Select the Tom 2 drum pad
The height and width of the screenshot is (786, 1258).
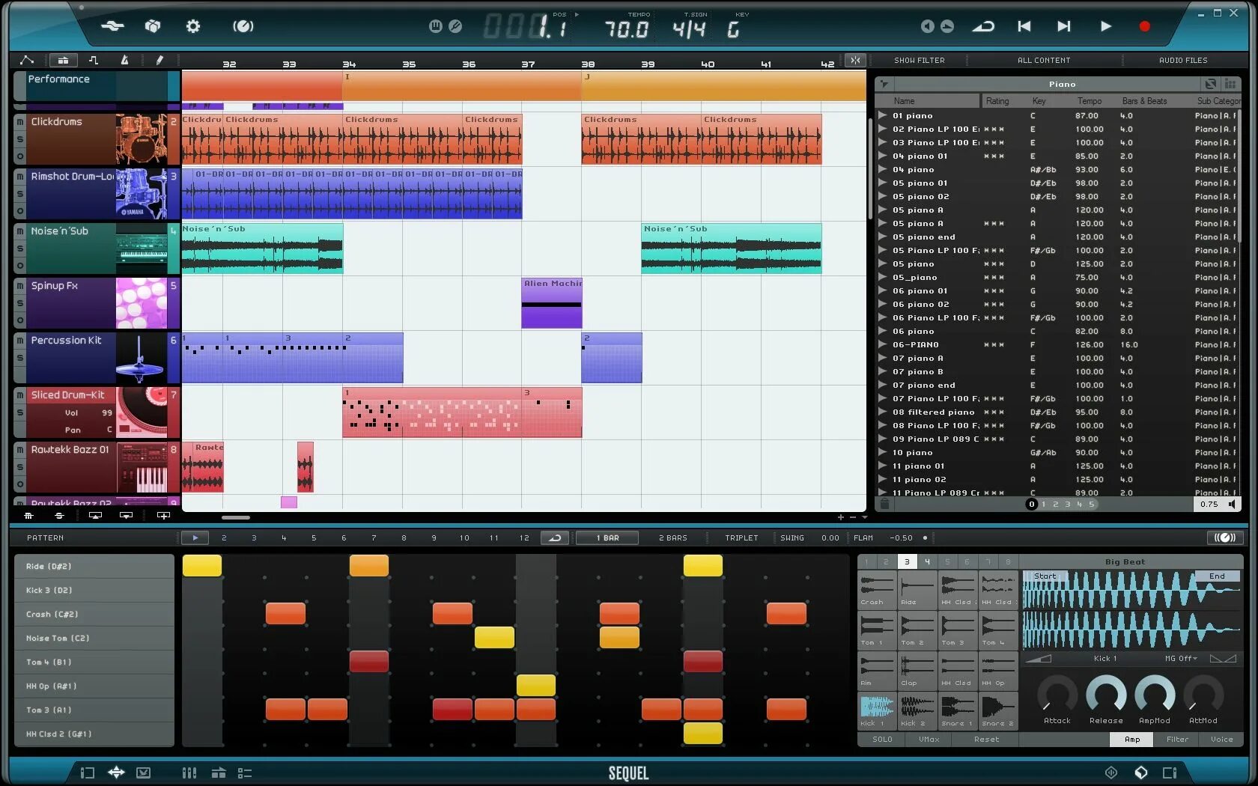[x=917, y=630]
